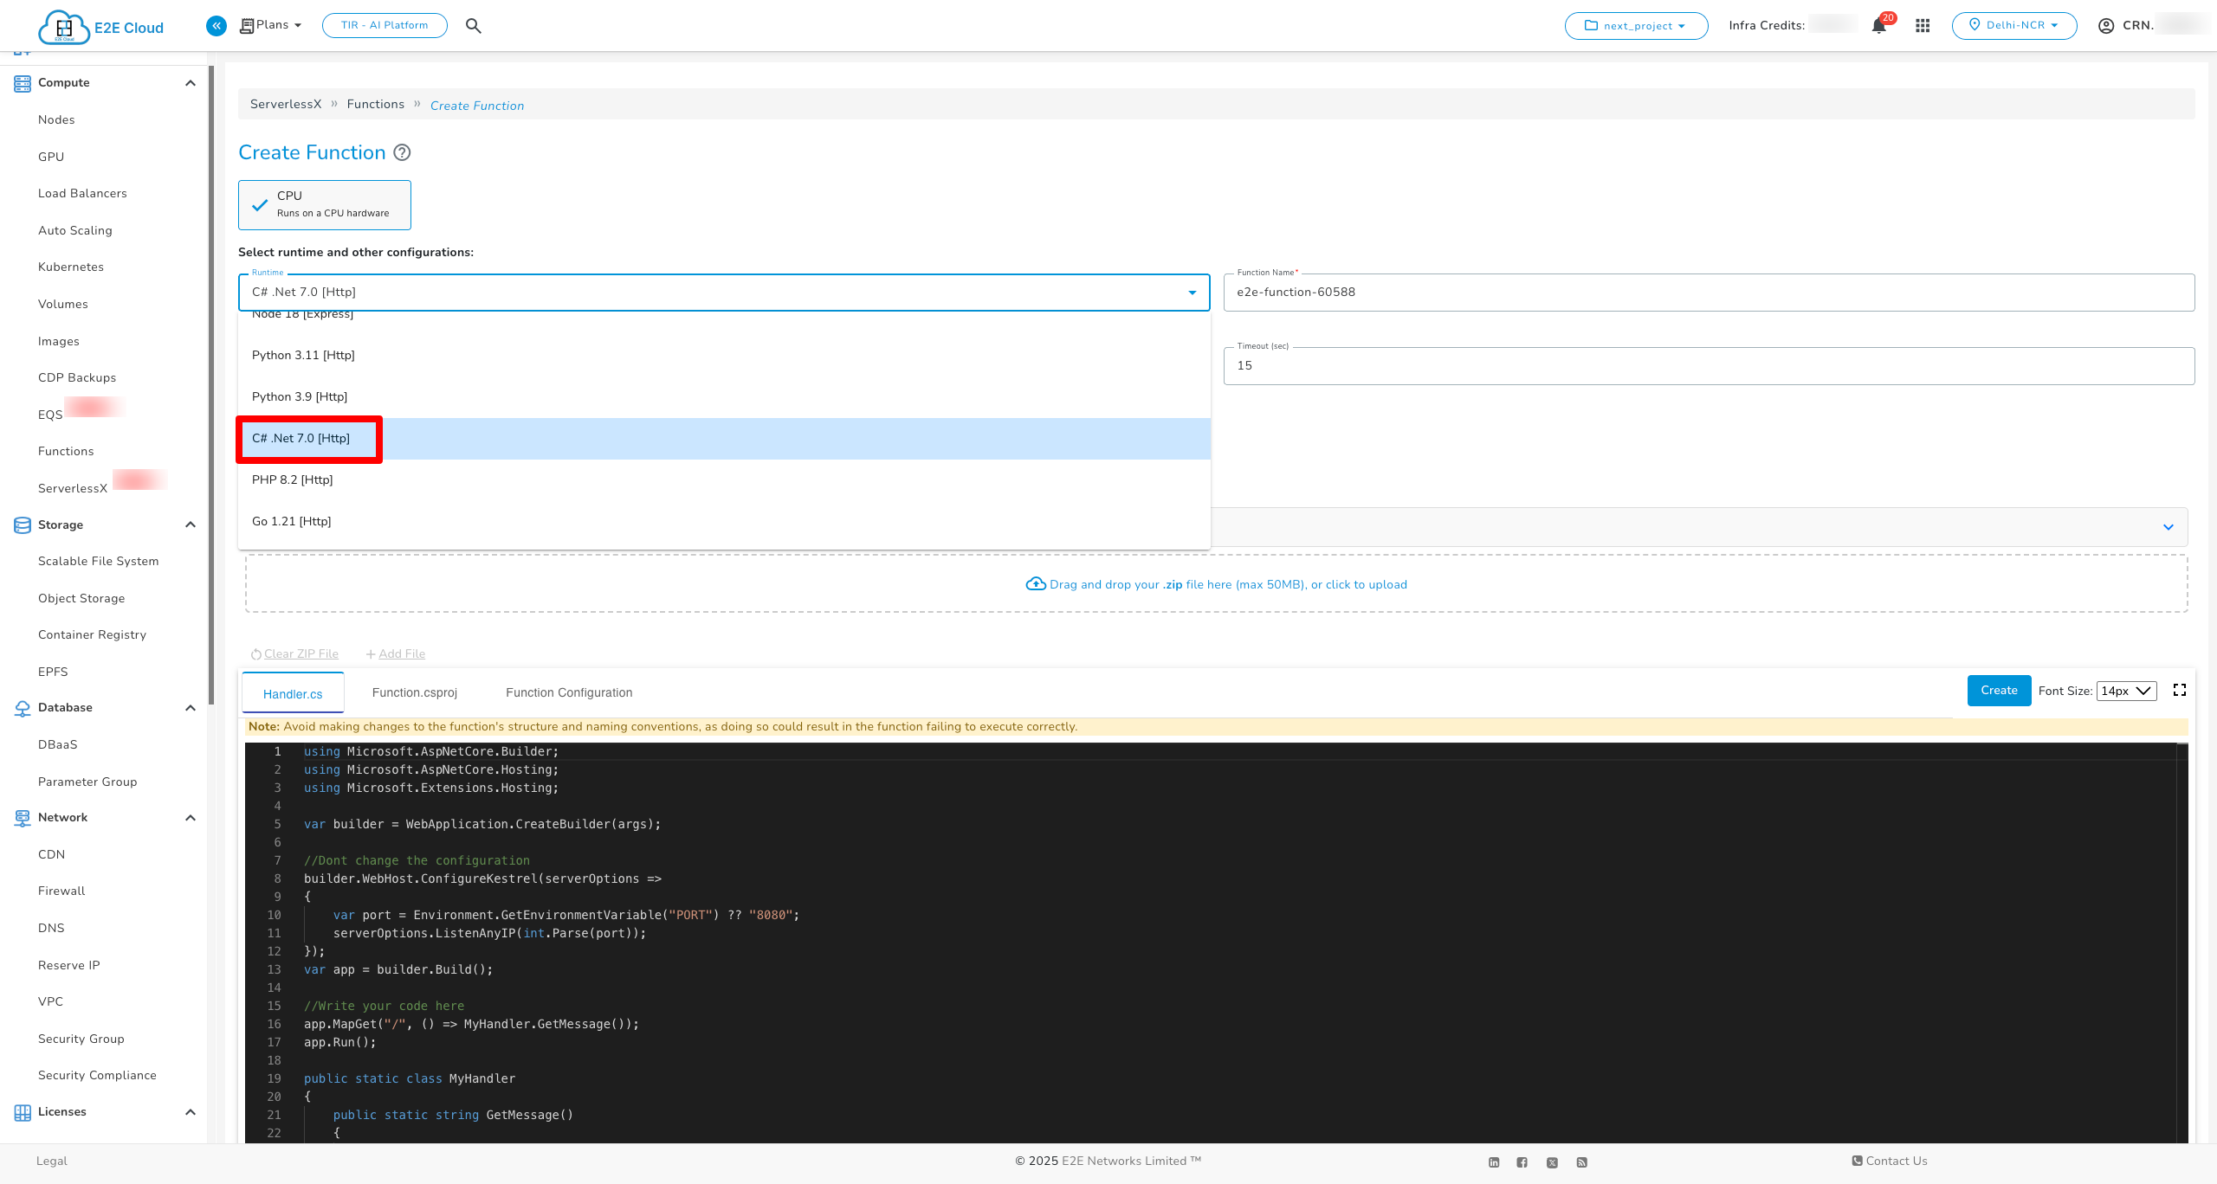Switch to the Function.csproj tab
This screenshot has height=1184, width=2217.
tap(415, 692)
